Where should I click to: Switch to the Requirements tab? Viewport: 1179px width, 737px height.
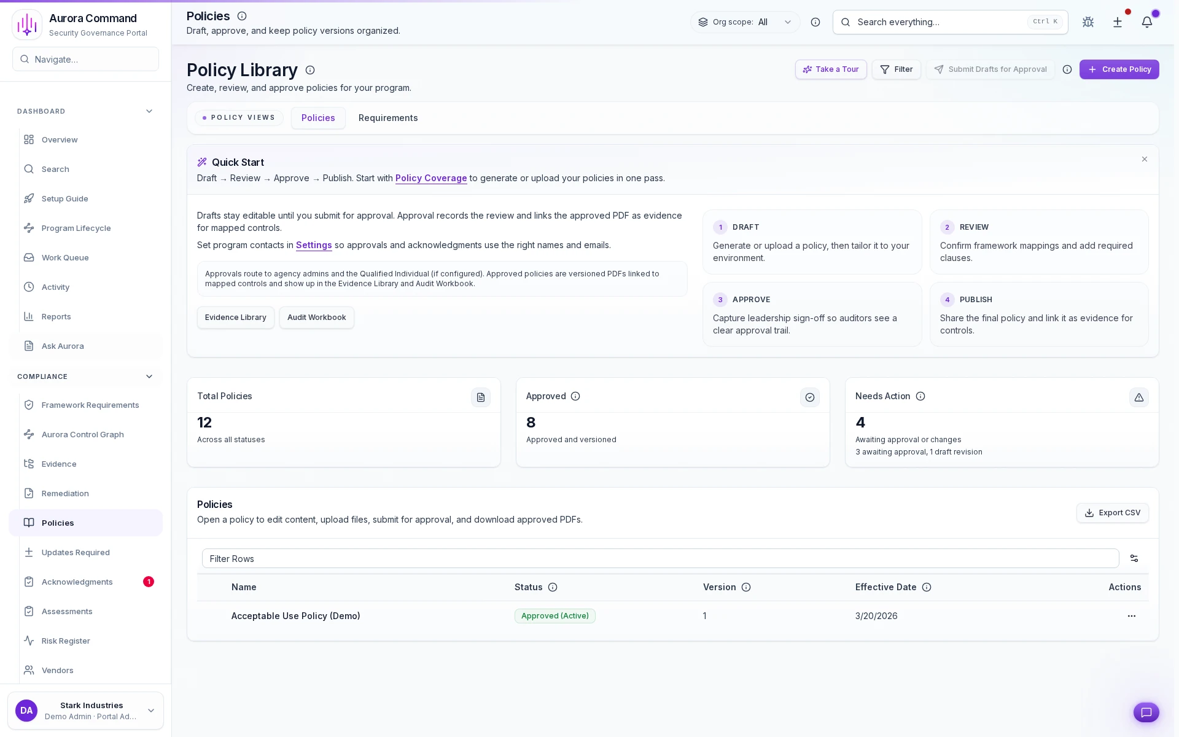click(x=387, y=118)
